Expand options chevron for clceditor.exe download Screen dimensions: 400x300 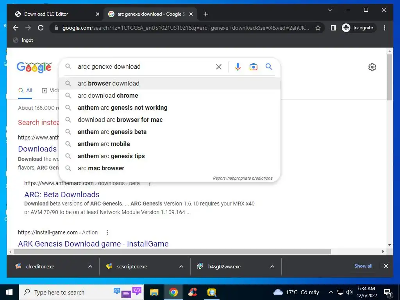pyautogui.click(x=90, y=266)
